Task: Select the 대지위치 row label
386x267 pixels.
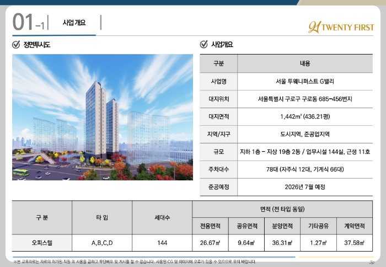Action: tap(218, 99)
